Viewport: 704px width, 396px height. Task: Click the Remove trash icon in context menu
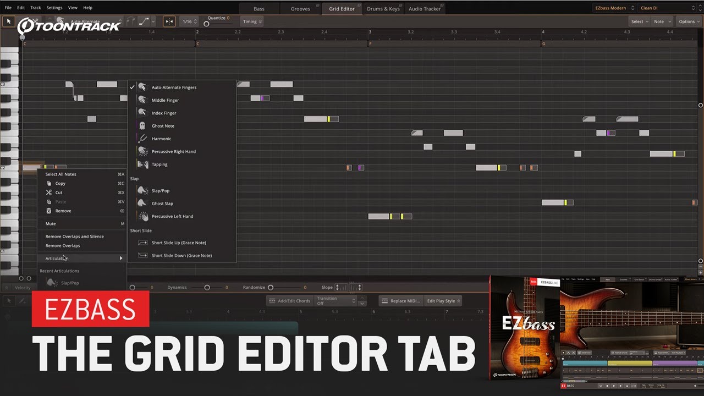[x=49, y=211]
